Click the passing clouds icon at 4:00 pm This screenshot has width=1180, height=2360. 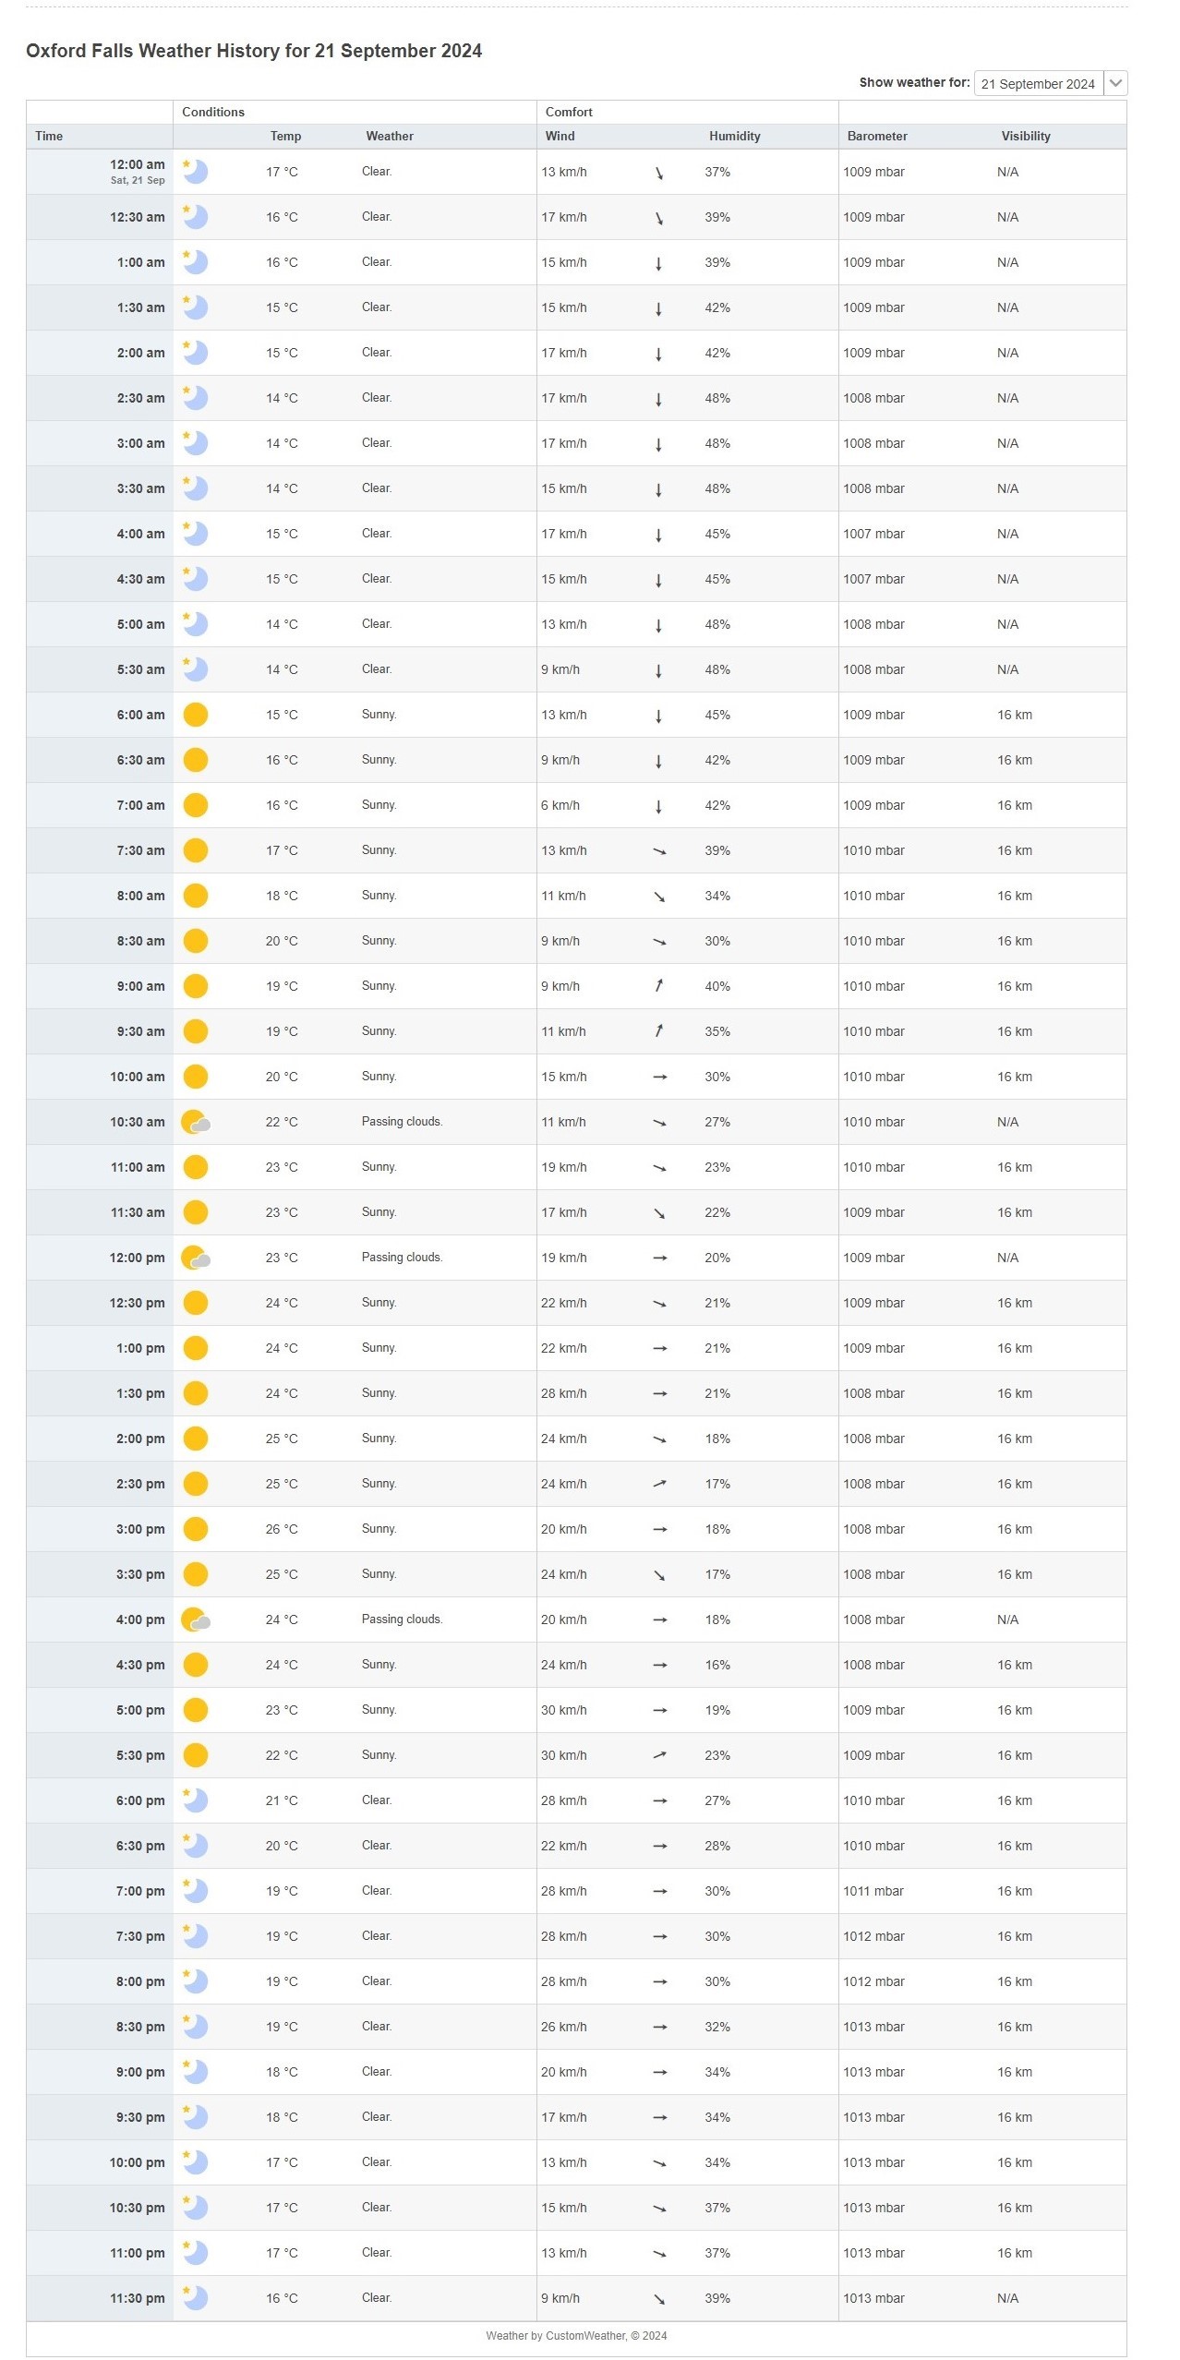[x=196, y=1619]
